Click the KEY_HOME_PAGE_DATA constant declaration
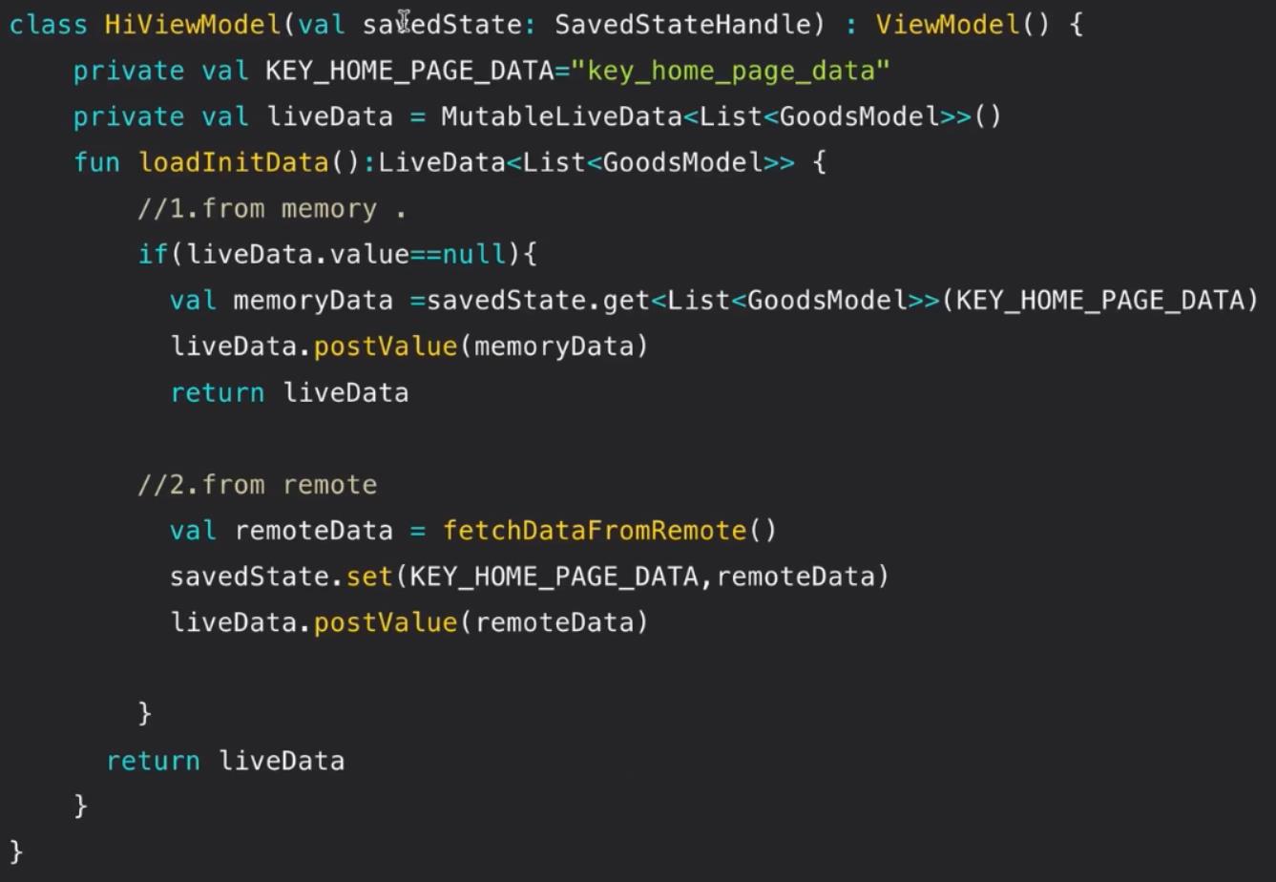The image size is (1276, 882). coord(409,71)
